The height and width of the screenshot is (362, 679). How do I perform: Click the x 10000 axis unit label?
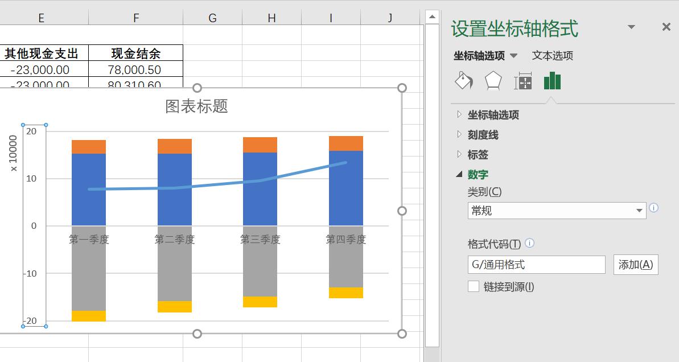click(x=13, y=153)
